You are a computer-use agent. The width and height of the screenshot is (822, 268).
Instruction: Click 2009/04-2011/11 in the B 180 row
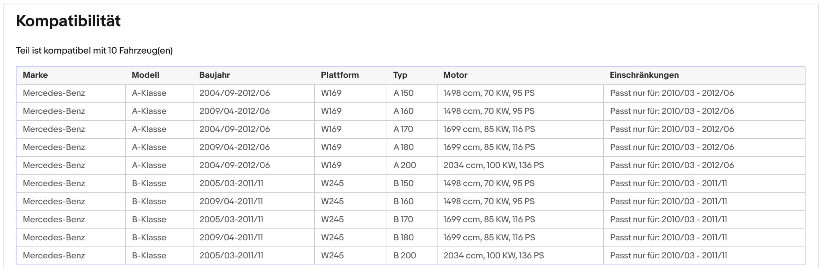(x=231, y=237)
